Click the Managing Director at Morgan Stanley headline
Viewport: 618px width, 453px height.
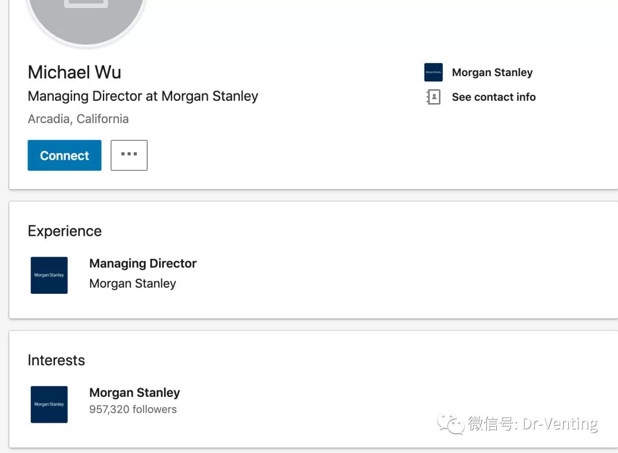click(x=142, y=96)
